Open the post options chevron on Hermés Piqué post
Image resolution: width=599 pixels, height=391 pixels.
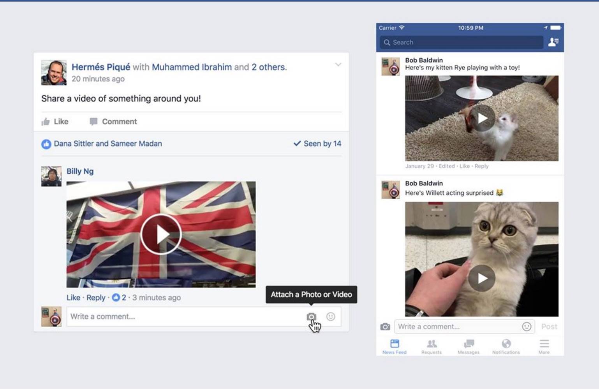(338, 65)
